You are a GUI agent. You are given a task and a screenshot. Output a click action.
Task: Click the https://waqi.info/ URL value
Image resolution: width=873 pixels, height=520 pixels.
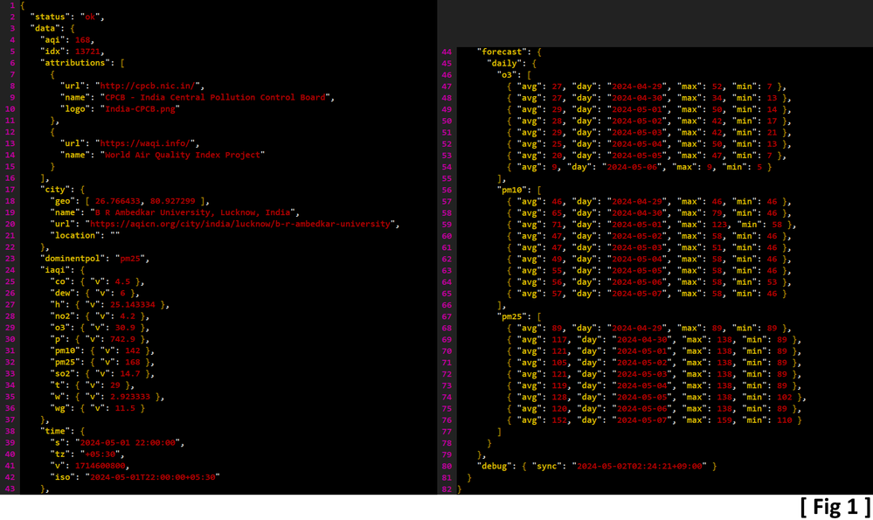tap(147, 143)
